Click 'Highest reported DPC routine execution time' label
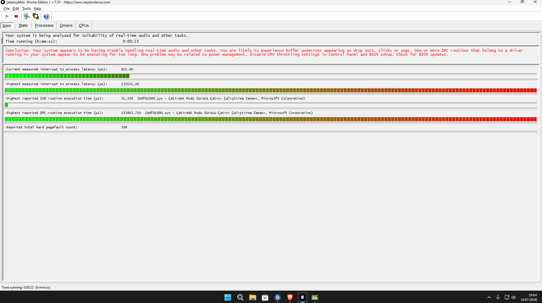 55,113
